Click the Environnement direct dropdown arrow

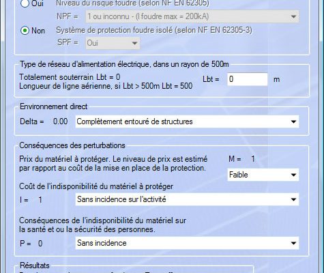tap(293, 121)
